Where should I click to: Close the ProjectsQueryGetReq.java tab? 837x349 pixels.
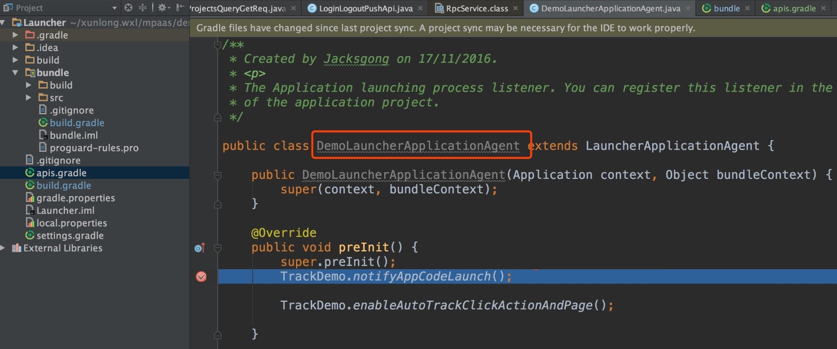293,8
